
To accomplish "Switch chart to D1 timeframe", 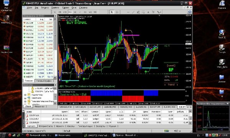I will [85, 12].
